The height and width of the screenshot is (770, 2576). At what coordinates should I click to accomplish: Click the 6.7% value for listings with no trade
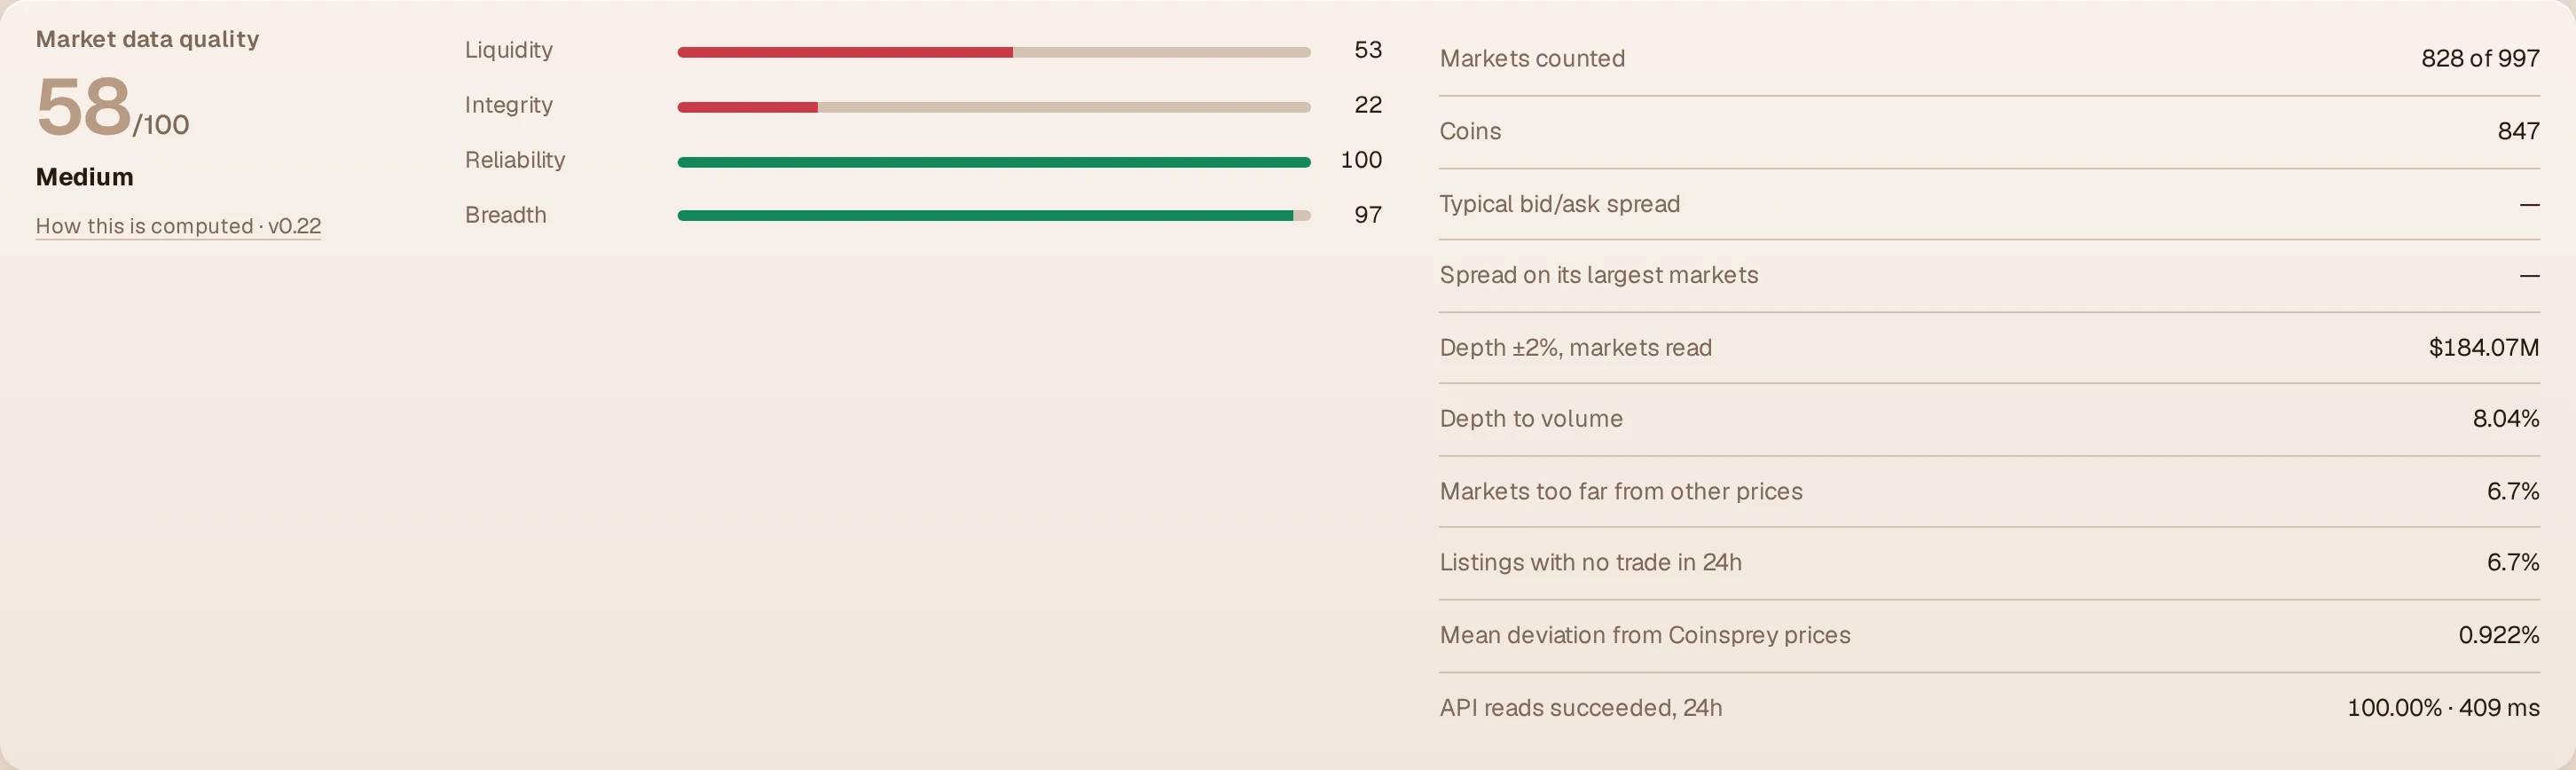[x=2513, y=563]
